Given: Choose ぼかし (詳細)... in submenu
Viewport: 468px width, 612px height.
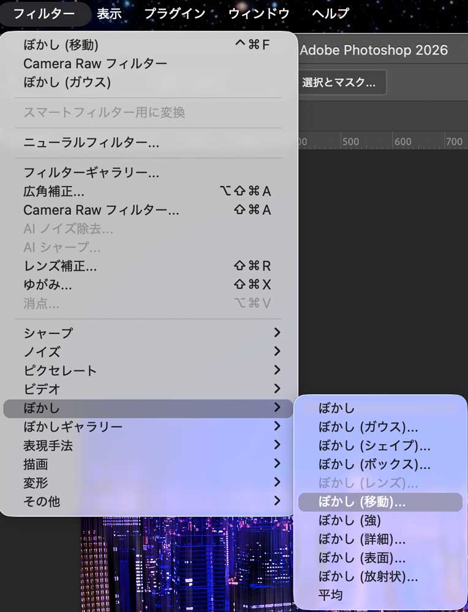Looking at the screenshot, I should (x=380, y=539).
